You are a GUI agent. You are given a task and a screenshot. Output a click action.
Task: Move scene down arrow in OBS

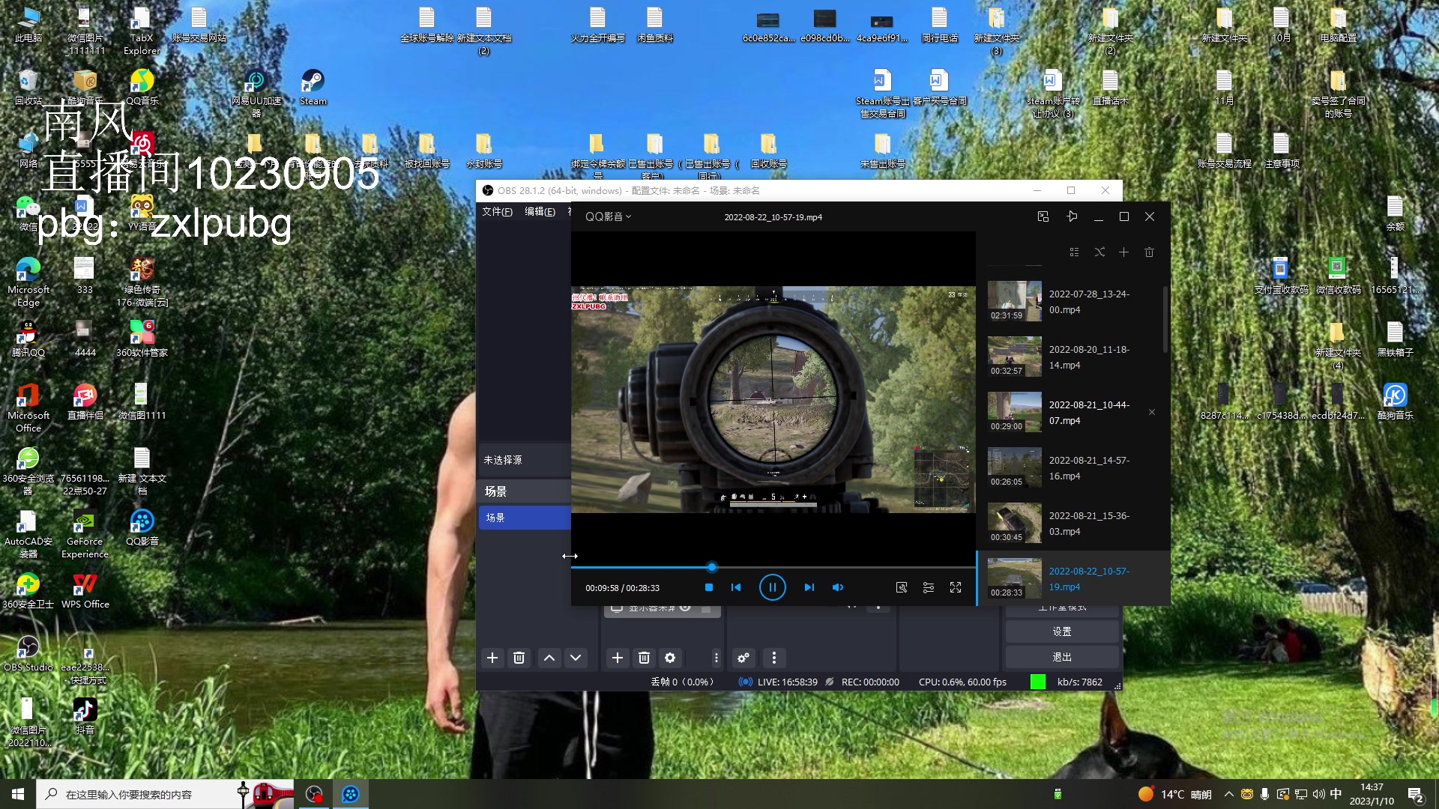coord(576,658)
